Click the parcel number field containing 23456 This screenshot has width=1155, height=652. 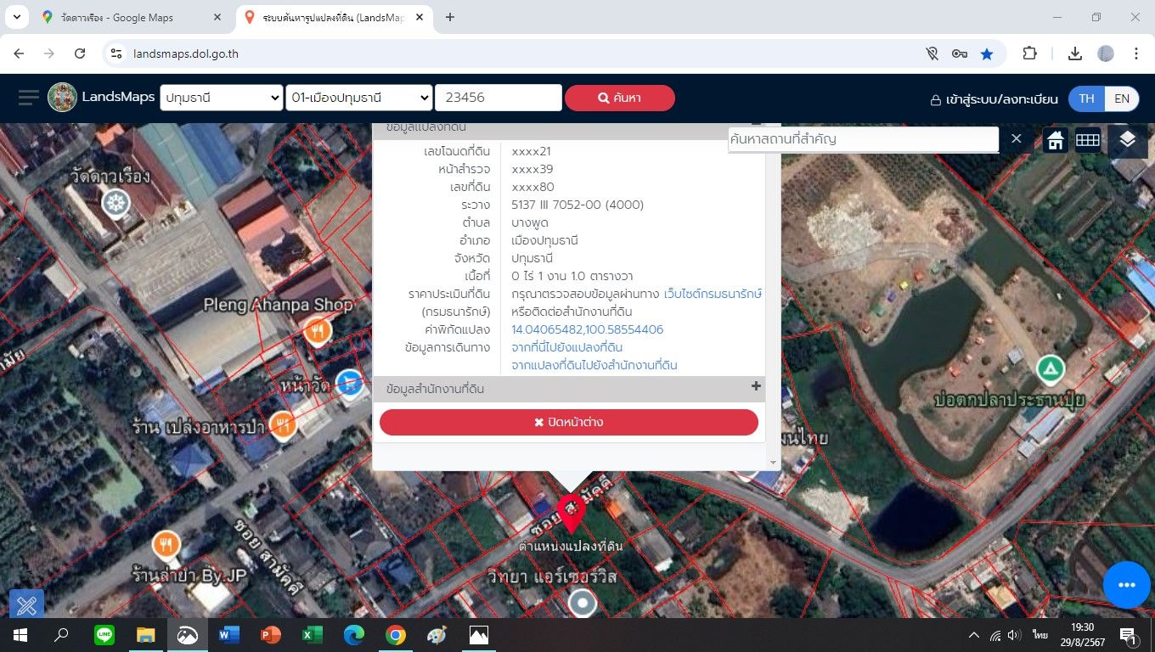499,98
